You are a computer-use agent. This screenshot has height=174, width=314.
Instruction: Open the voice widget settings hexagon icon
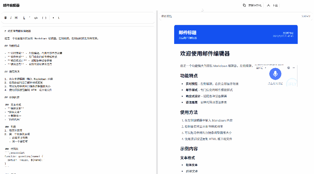pyautogui.click(x=289, y=68)
